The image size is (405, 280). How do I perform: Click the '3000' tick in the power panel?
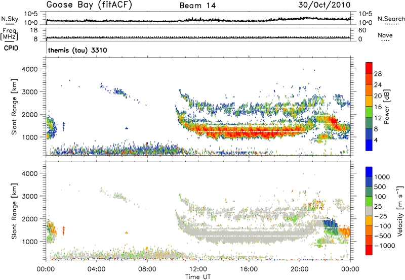[x=29, y=92]
